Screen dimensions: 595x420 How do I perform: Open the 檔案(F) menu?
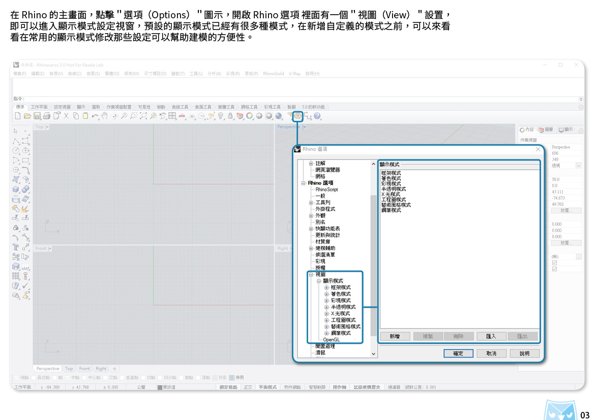20,74
